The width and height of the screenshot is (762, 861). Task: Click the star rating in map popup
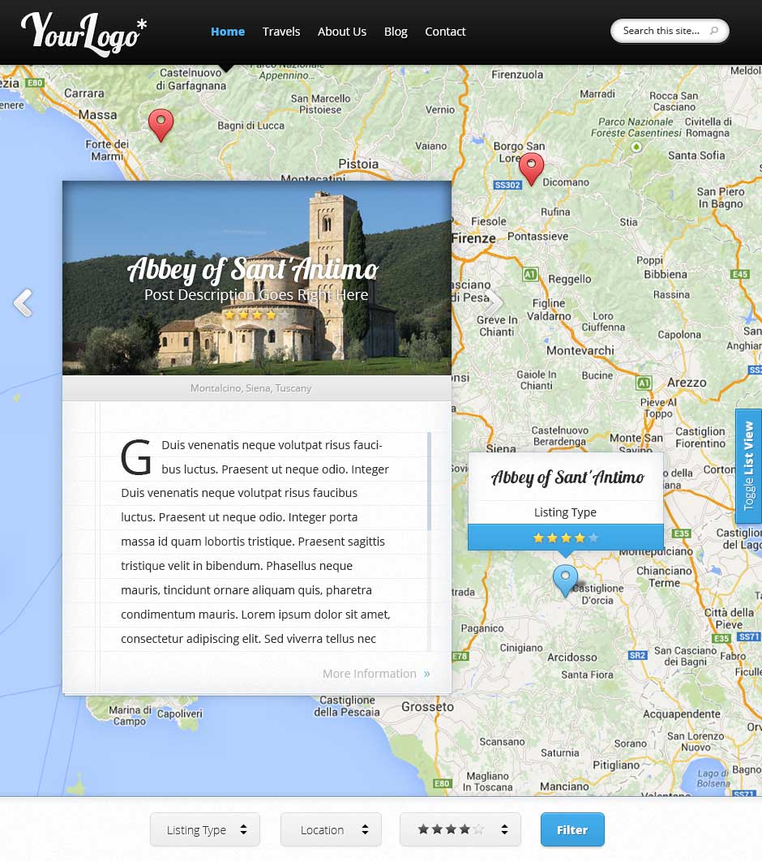565,537
